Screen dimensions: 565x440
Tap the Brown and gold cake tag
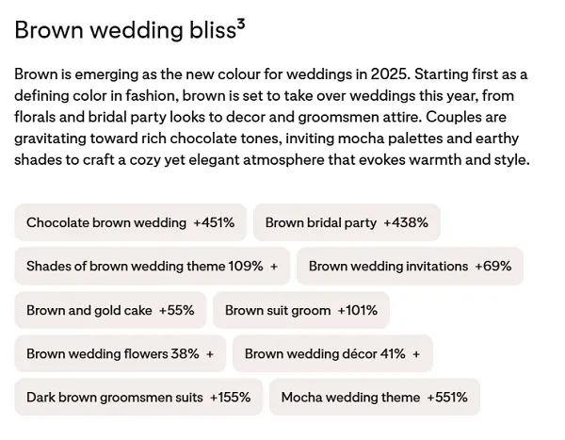pos(110,310)
